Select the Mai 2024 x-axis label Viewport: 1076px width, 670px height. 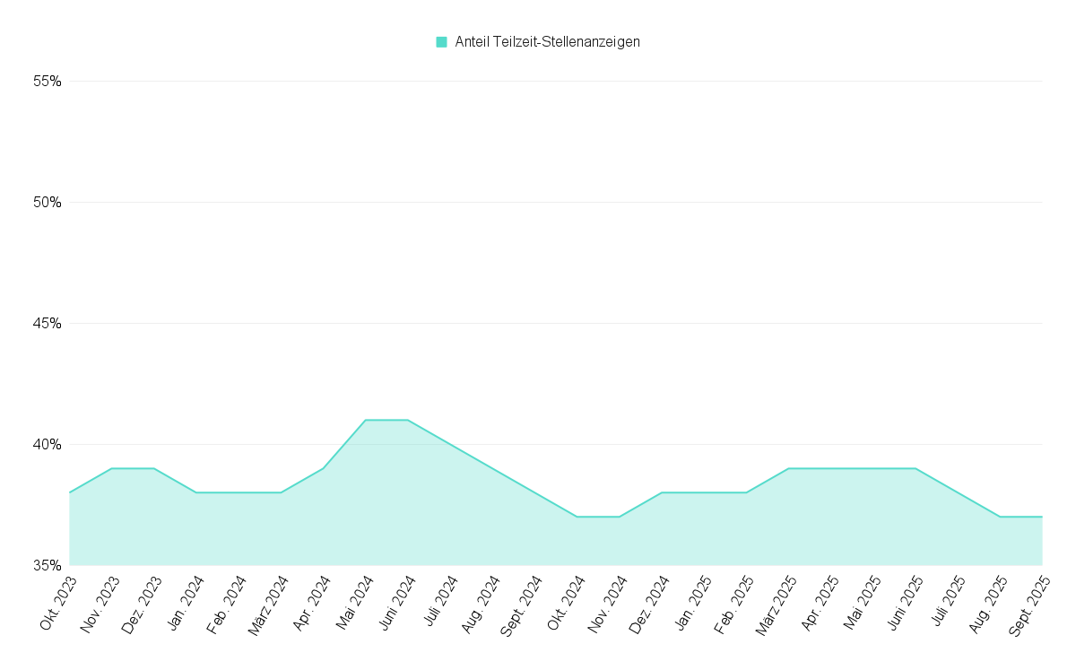pyautogui.click(x=357, y=605)
